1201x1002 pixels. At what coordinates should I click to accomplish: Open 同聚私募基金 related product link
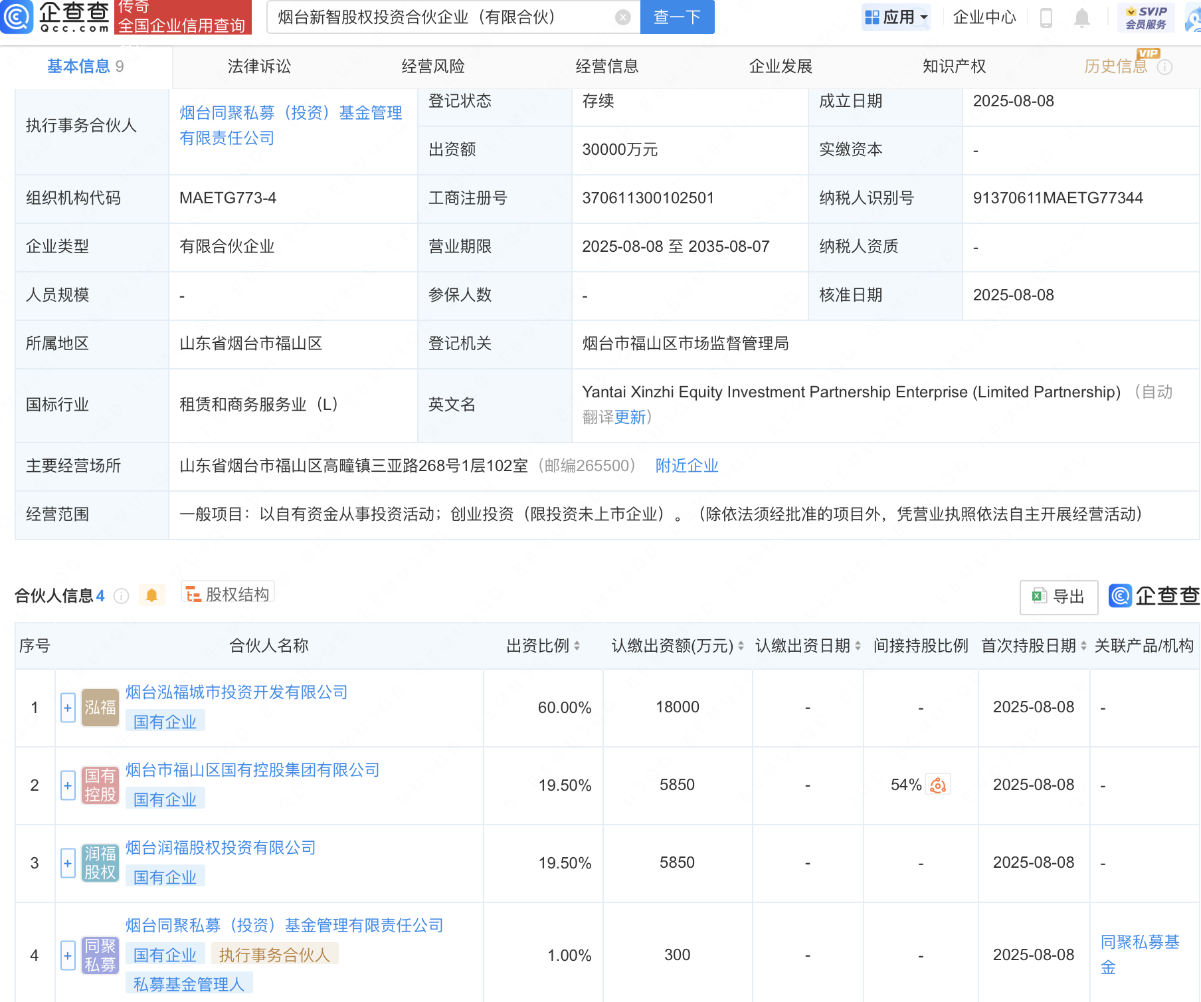[1140, 955]
